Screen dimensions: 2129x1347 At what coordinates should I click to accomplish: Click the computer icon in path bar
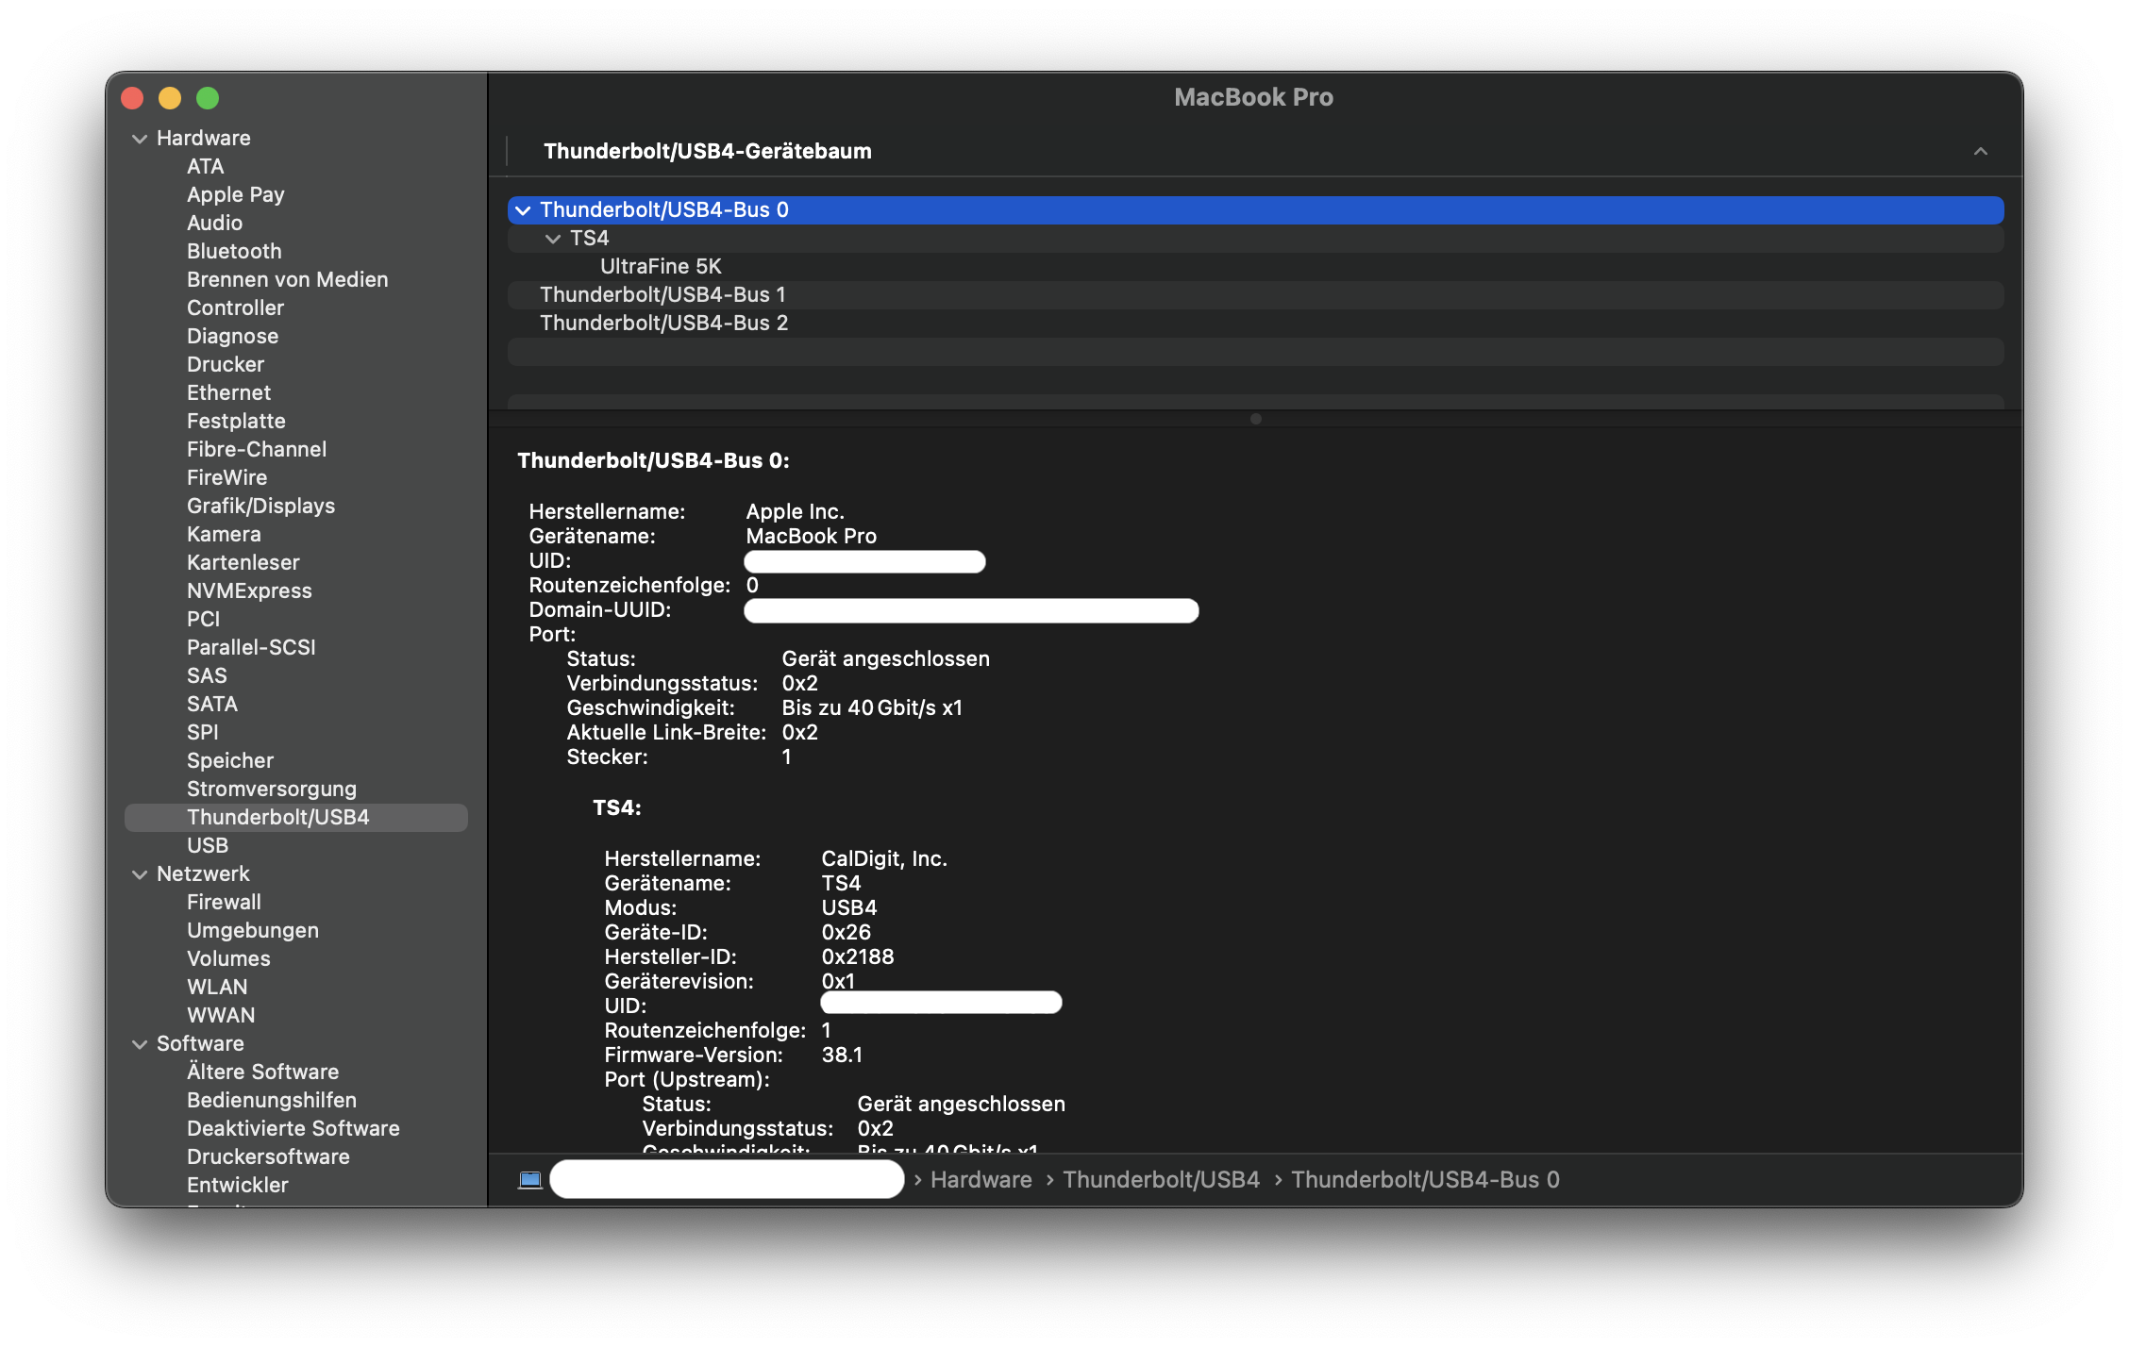[x=530, y=1180]
